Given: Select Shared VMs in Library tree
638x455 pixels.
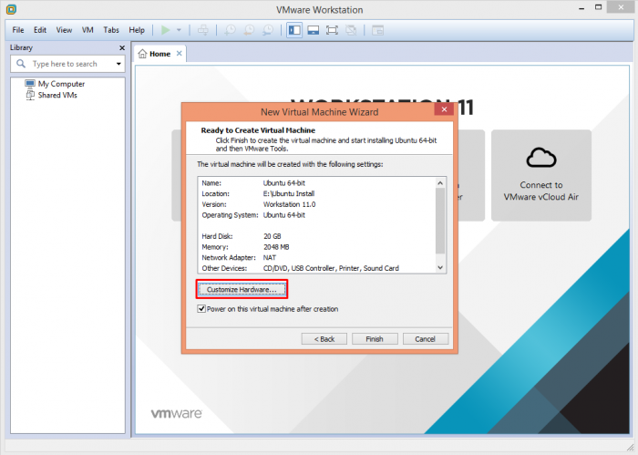Looking at the screenshot, I should tap(57, 95).
